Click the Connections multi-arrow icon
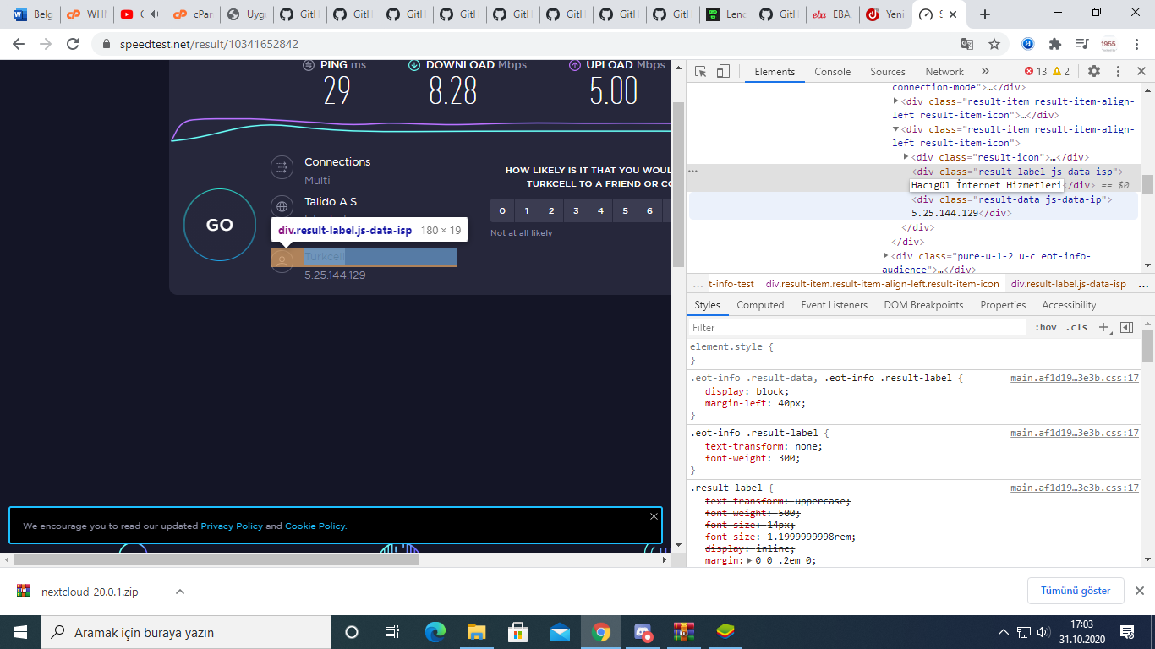 point(282,167)
